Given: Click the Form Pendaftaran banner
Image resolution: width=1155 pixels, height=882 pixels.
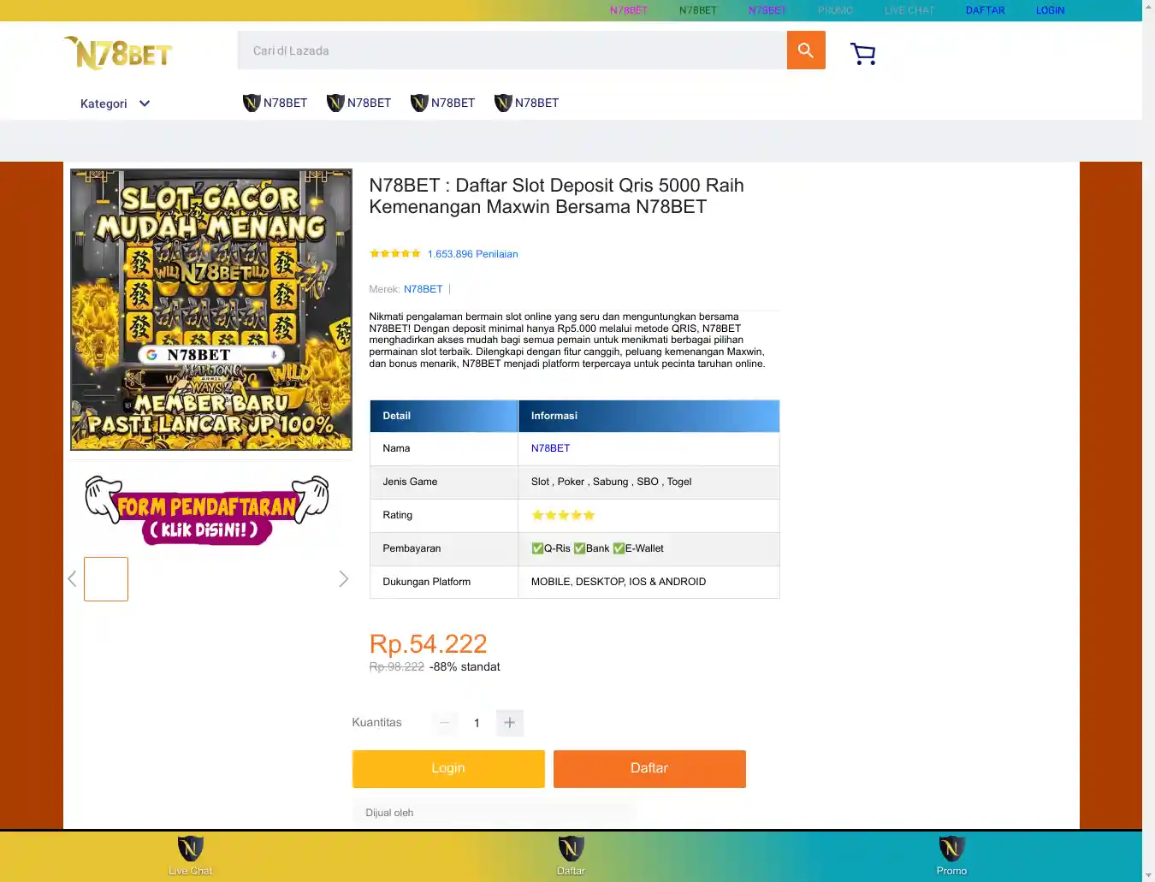Looking at the screenshot, I should coord(207,511).
